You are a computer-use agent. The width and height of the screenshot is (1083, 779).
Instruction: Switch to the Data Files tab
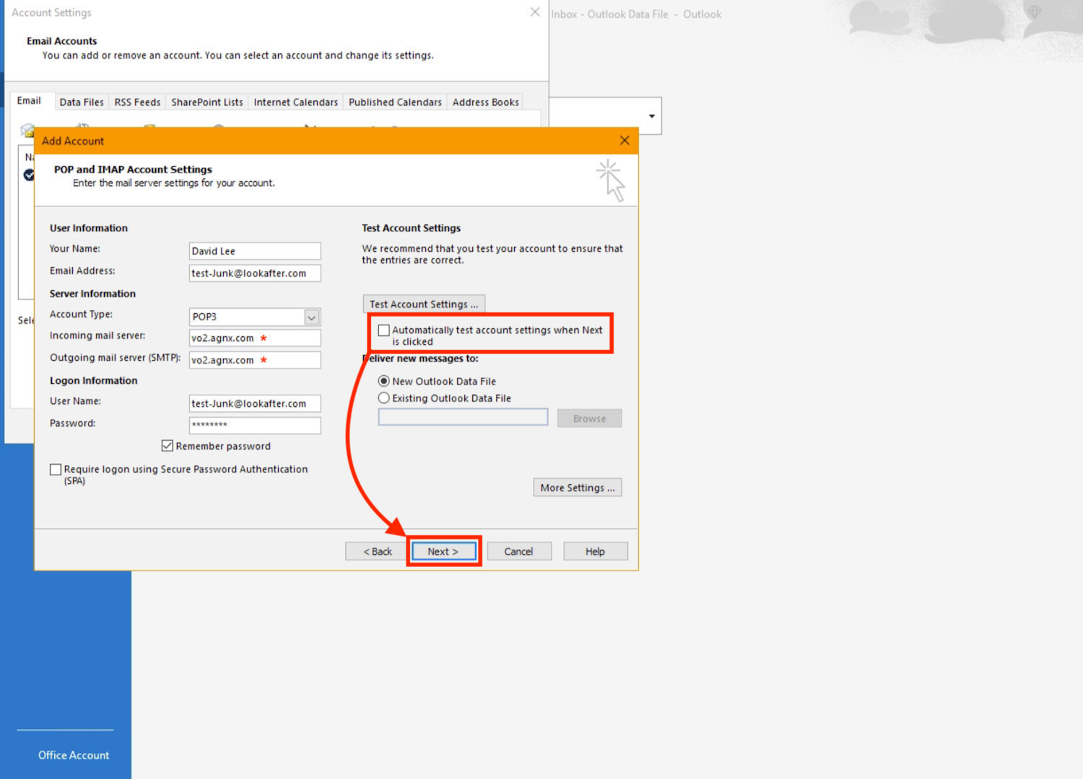82,102
